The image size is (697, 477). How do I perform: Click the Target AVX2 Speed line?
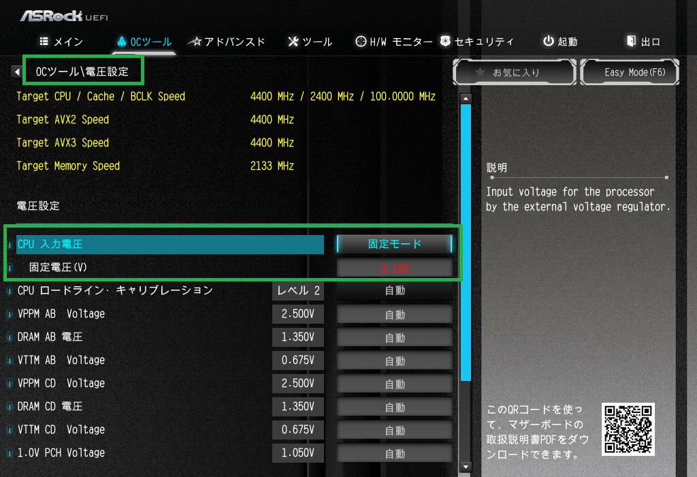pyautogui.click(x=63, y=120)
